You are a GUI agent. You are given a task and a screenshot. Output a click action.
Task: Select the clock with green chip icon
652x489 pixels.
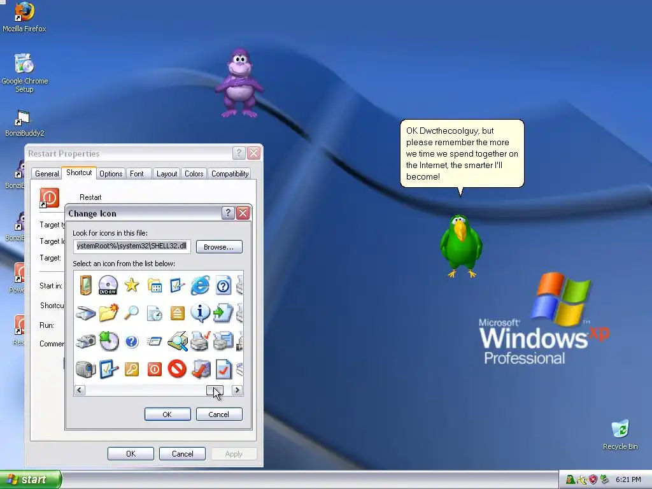click(108, 341)
